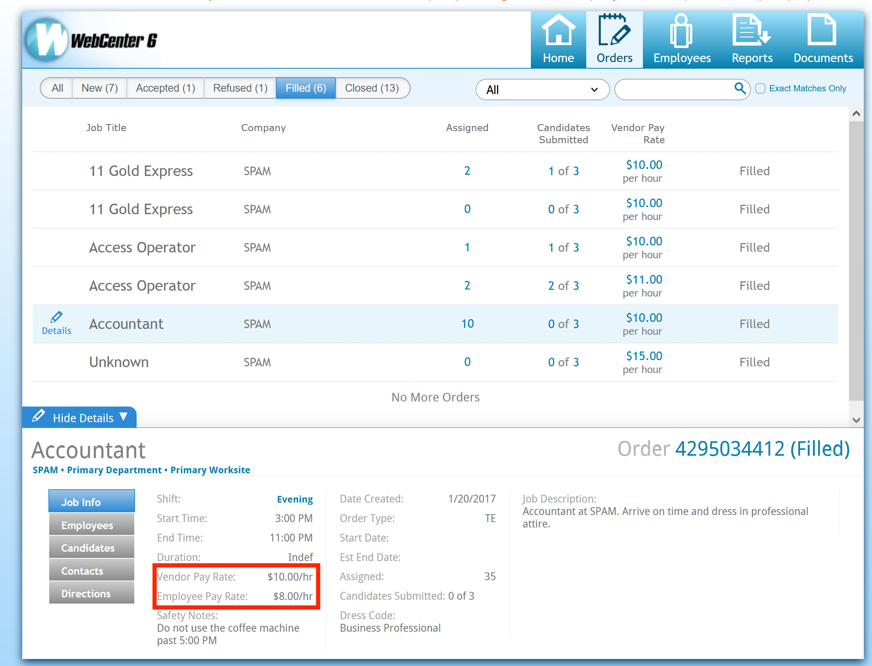Open the Candidates side tab
The width and height of the screenshot is (872, 666).
tap(92, 548)
